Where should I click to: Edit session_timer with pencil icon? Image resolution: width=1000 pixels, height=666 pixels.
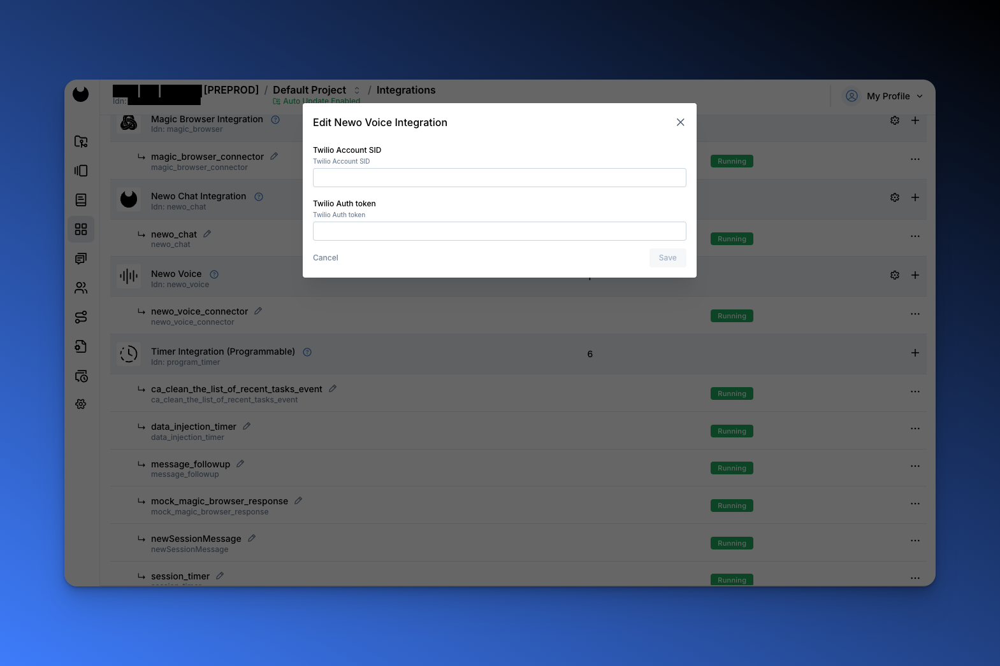(x=220, y=576)
